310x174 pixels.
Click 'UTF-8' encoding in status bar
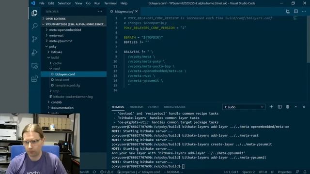pyautogui.click(x=263, y=172)
